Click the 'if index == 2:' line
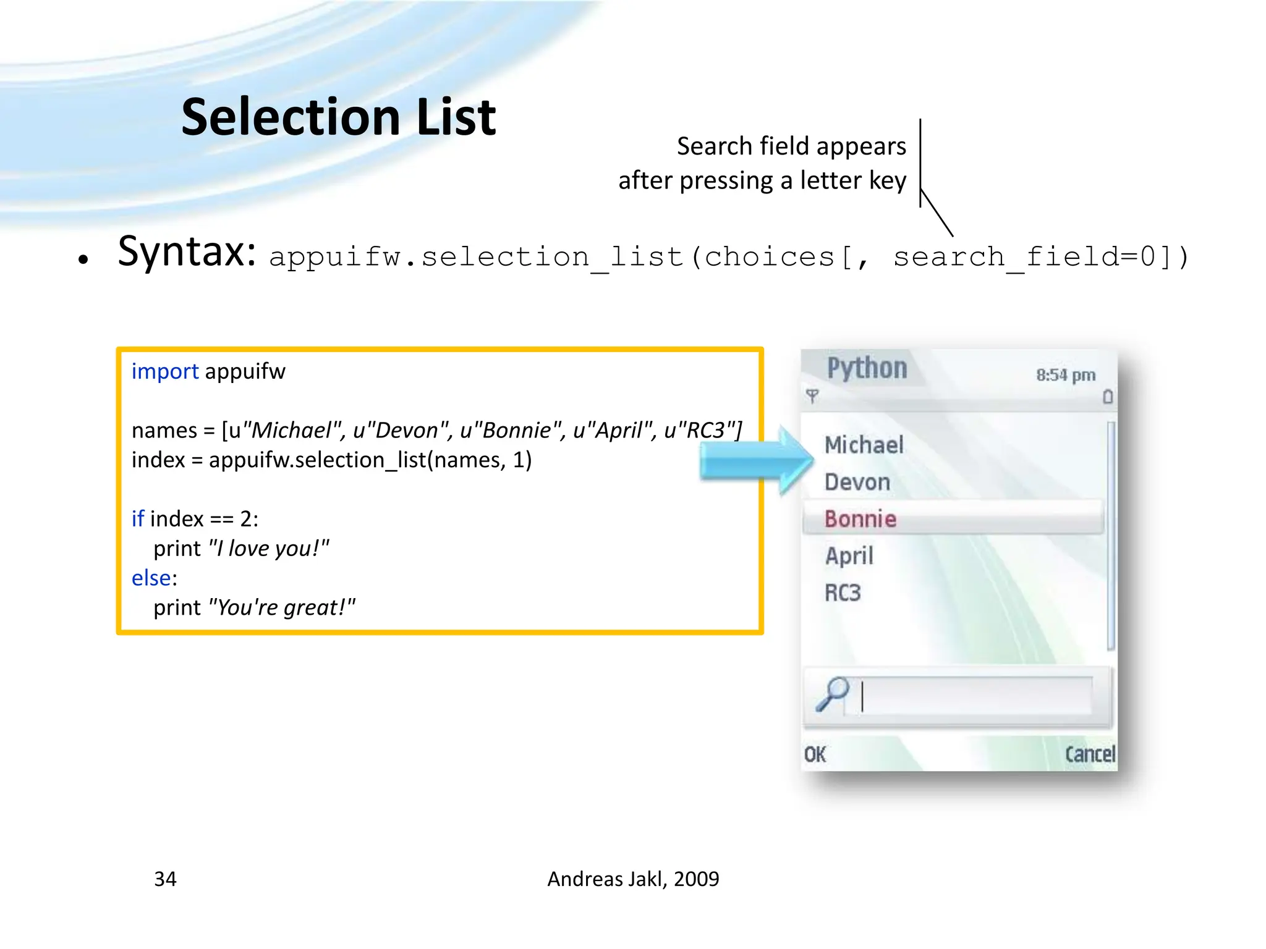The width and height of the screenshot is (1266, 949). coord(195,519)
